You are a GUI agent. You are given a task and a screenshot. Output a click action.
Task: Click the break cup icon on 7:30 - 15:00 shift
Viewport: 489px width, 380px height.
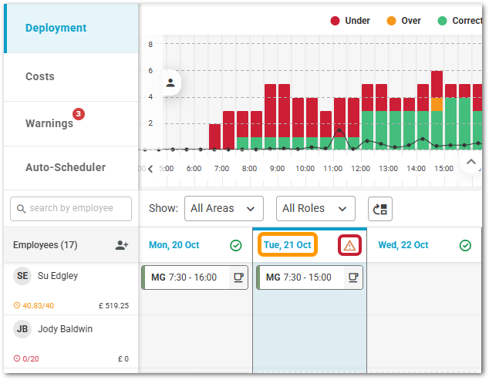tap(353, 277)
